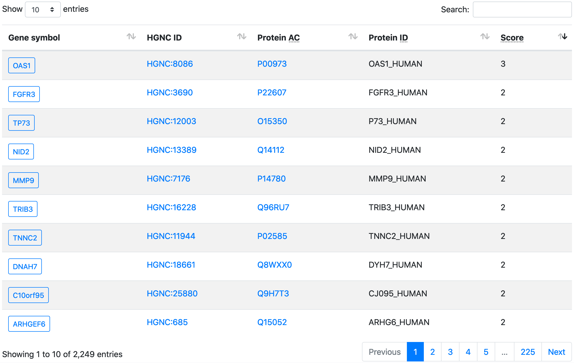This screenshot has width=574, height=363.
Task: Click the Protein AC column header
Action: point(279,38)
